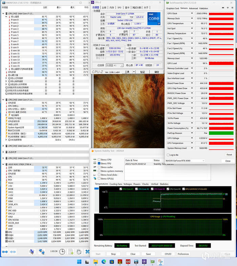The height and width of the screenshot is (266, 237).
Task: Open File Explorer from the taskbar
Action: tap(95, 262)
